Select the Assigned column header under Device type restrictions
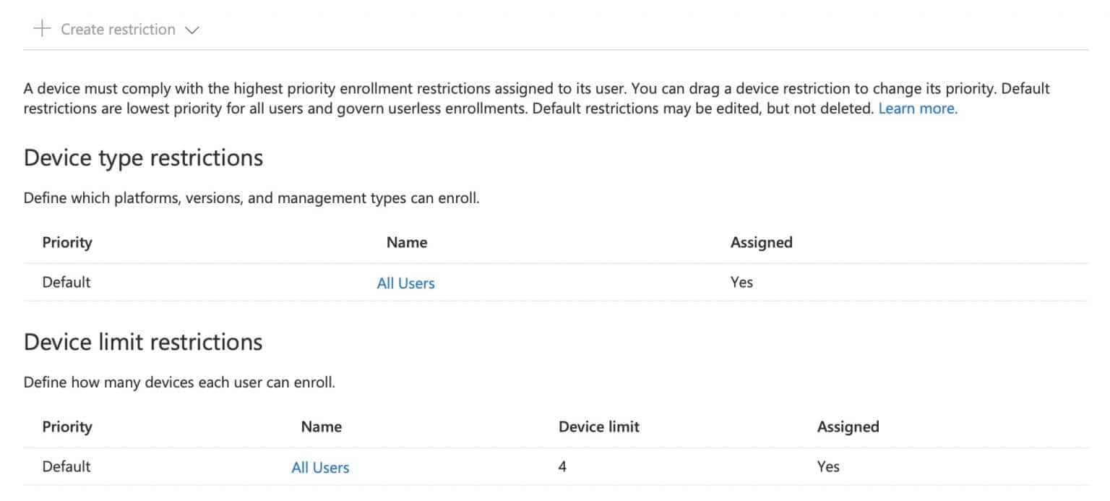 pos(761,242)
